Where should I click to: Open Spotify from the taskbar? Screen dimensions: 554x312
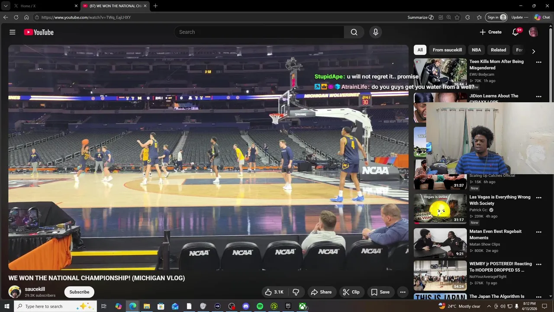pos(260,306)
